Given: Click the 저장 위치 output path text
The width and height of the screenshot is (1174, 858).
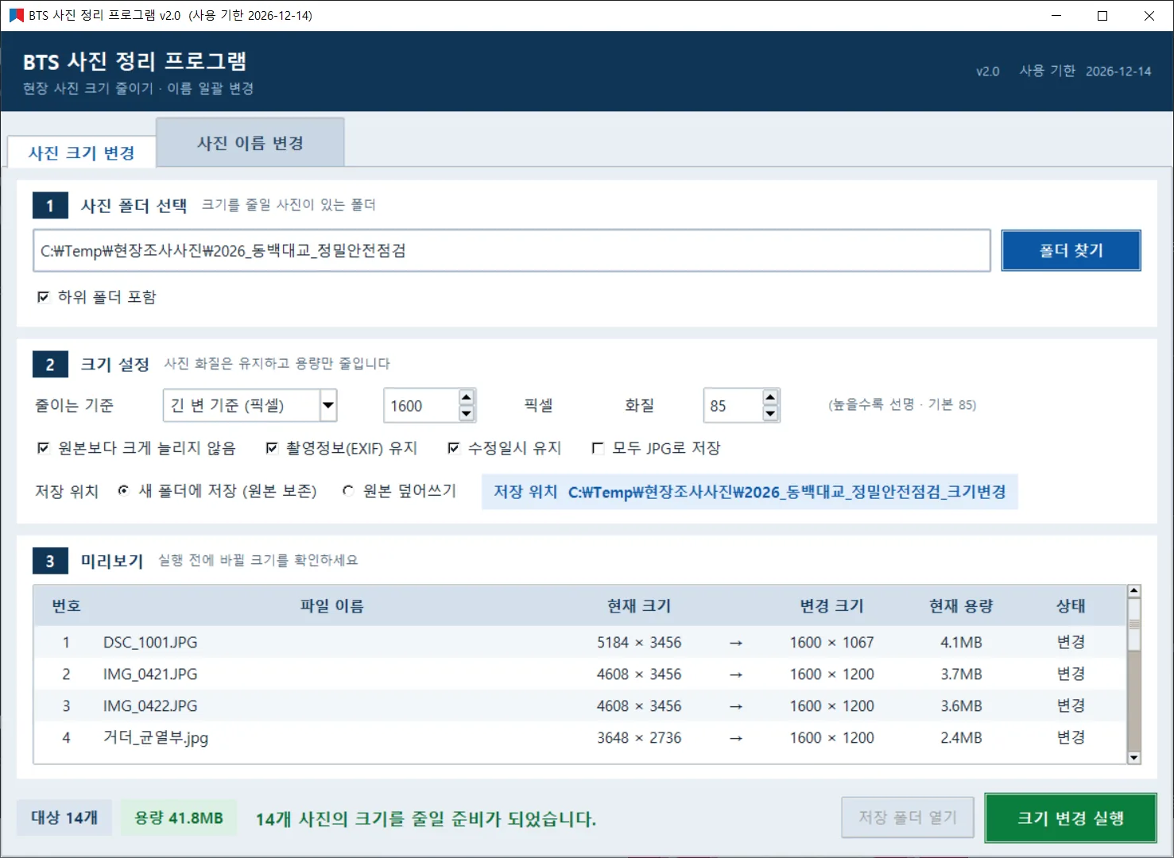Looking at the screenshot, I should pos(750,492).
